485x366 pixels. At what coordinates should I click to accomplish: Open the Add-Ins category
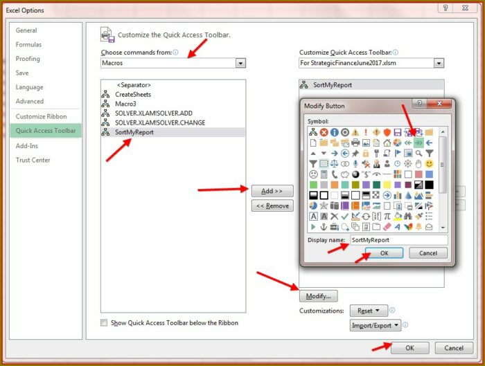click(x=26, y=146)
